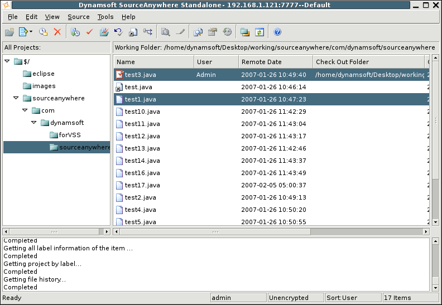Screen dimensions: 442x305
Task: Click the Refresh icon beside Help
Action: [259, 32]
